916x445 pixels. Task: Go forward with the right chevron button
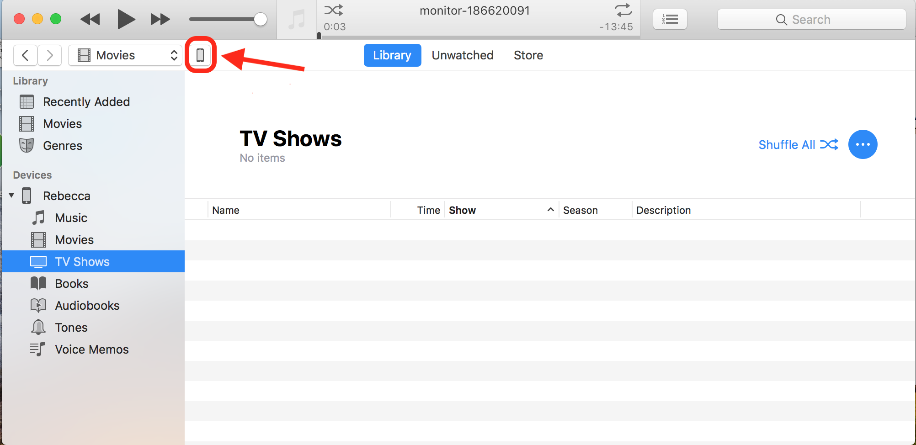[50, 55]
